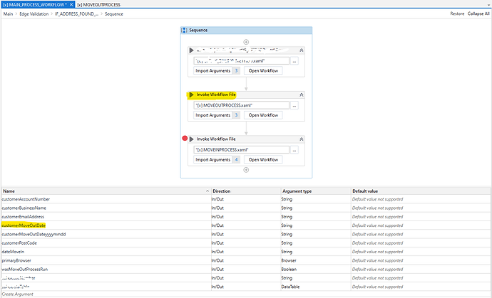Screen dimensions: 492x298
Task: Collapse the first Invoke Workflow activity
Action: tap(301, 50)
